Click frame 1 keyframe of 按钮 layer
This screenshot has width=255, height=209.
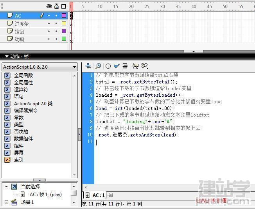(71, 31)
